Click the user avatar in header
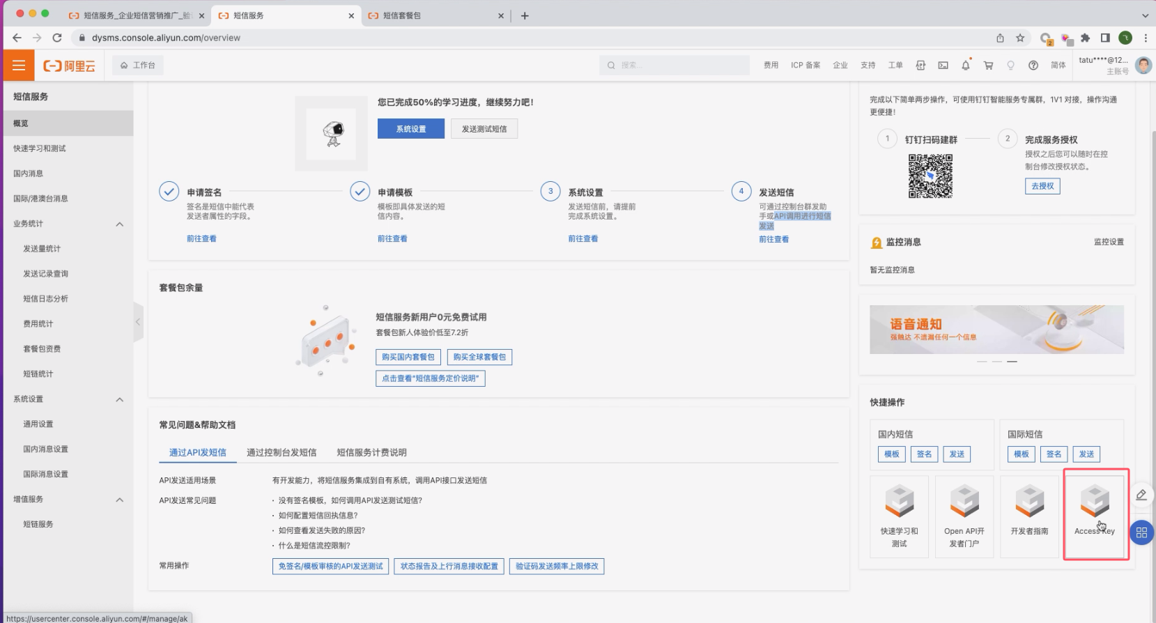 pyautogui.click(x=1143, y=65)
